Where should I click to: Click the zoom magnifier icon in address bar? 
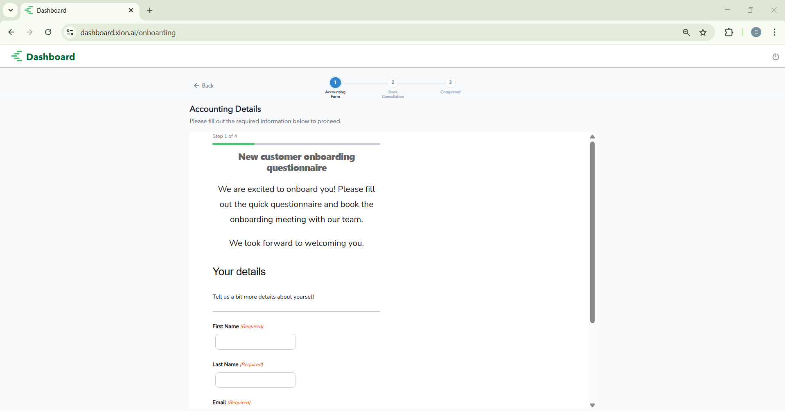(686, 33)
